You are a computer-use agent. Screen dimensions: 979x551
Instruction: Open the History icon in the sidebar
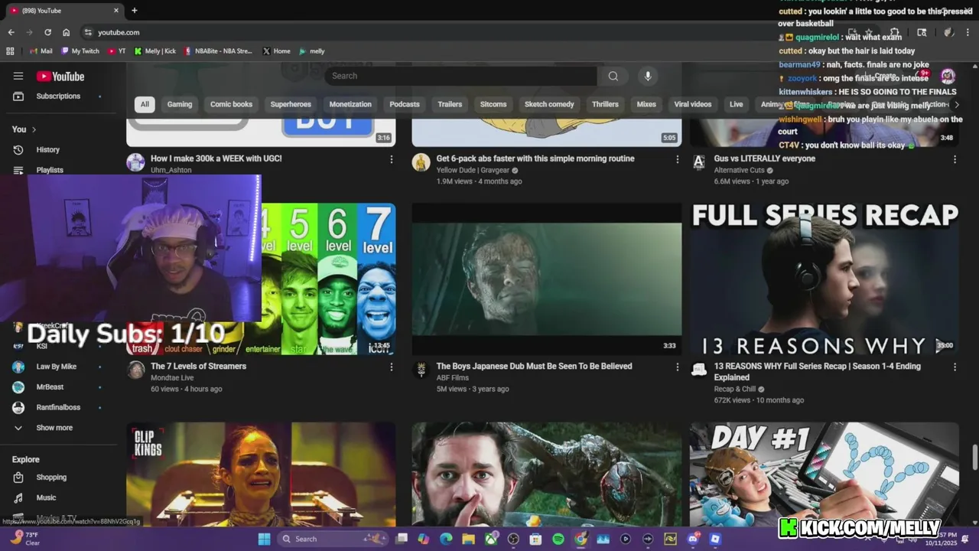pyautogui.click(x=18, y=150)
